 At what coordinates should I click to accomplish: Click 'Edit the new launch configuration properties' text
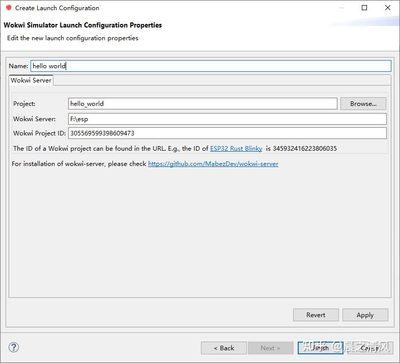pyautogui.click(x=73, y=38)
